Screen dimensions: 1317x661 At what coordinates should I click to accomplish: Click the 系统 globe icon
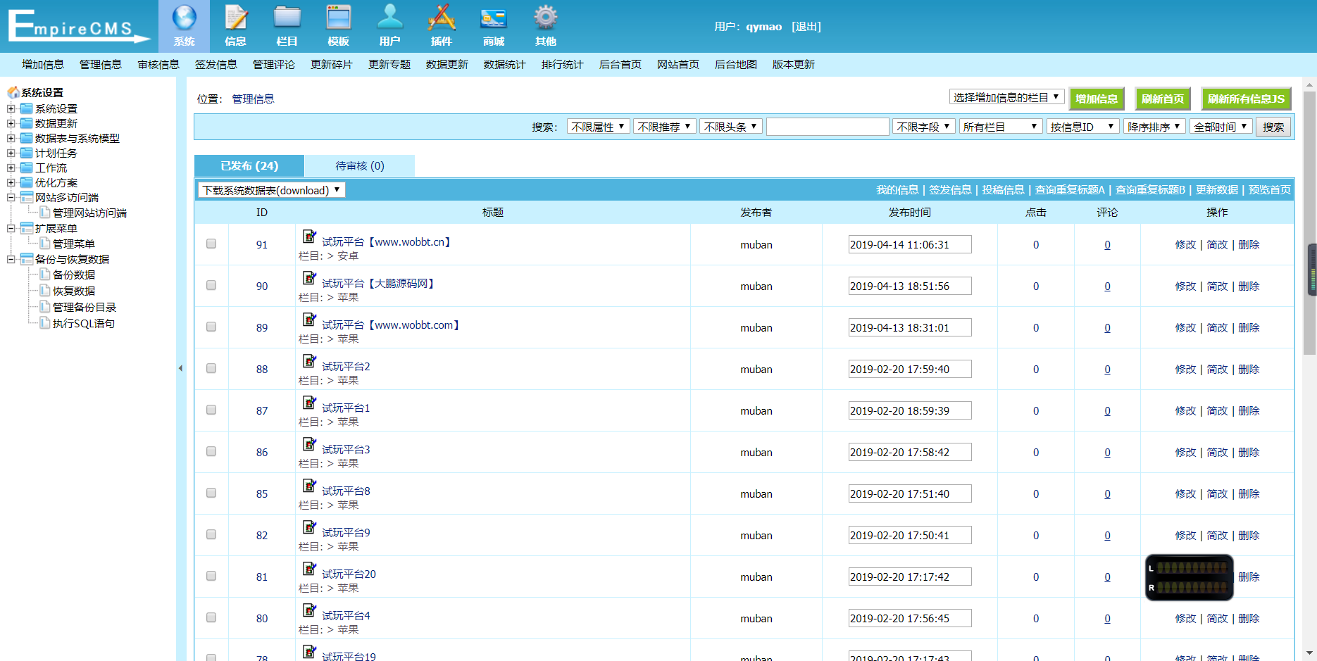tap(185, 25)
